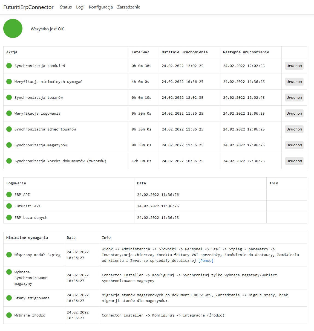This screenshot has height=331, width=314.
Task: Open the Status menu item
Action: [x=66, y=7]
